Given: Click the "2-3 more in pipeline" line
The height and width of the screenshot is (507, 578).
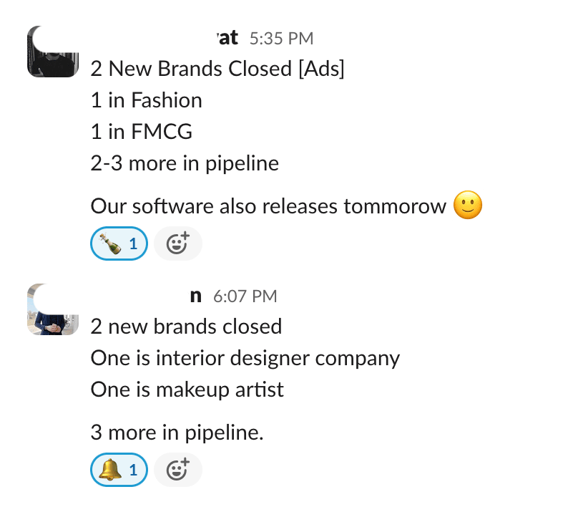Looking at the screenshot, I should coord(185,163).
